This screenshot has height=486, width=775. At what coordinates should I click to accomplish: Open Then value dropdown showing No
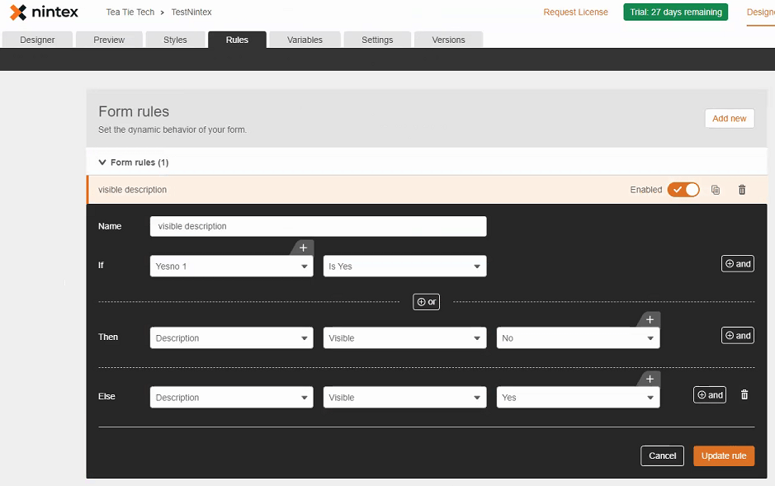point(578,337)
